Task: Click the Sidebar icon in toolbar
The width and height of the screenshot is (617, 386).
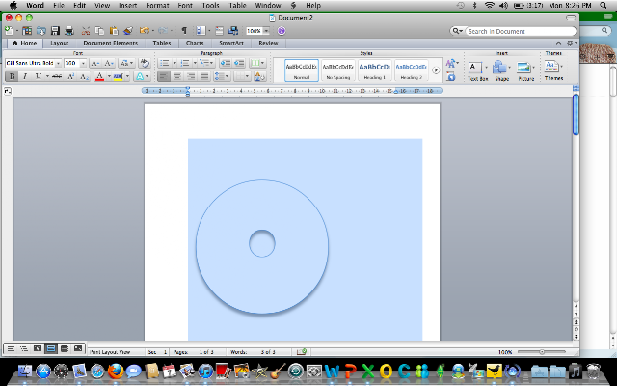Action: pos(201,31)
